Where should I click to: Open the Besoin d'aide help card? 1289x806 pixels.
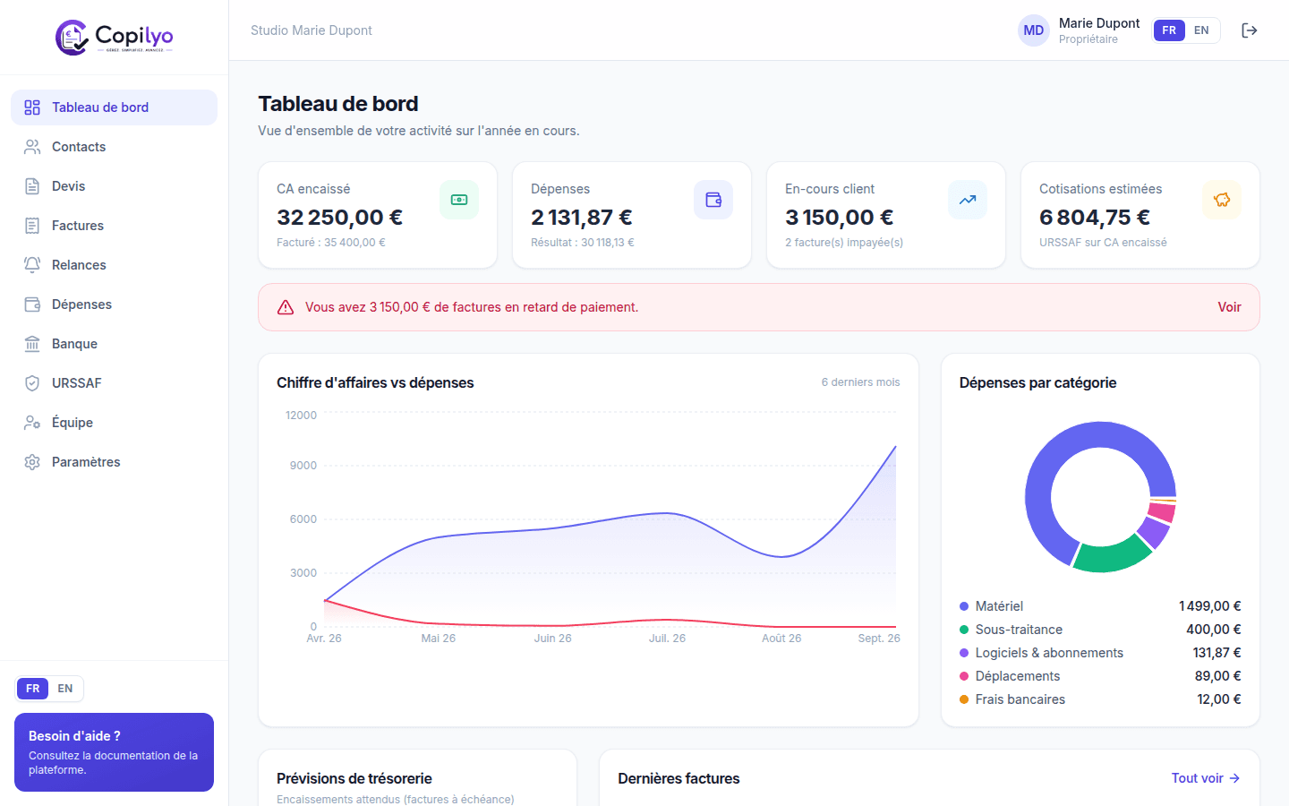[114, 752]
